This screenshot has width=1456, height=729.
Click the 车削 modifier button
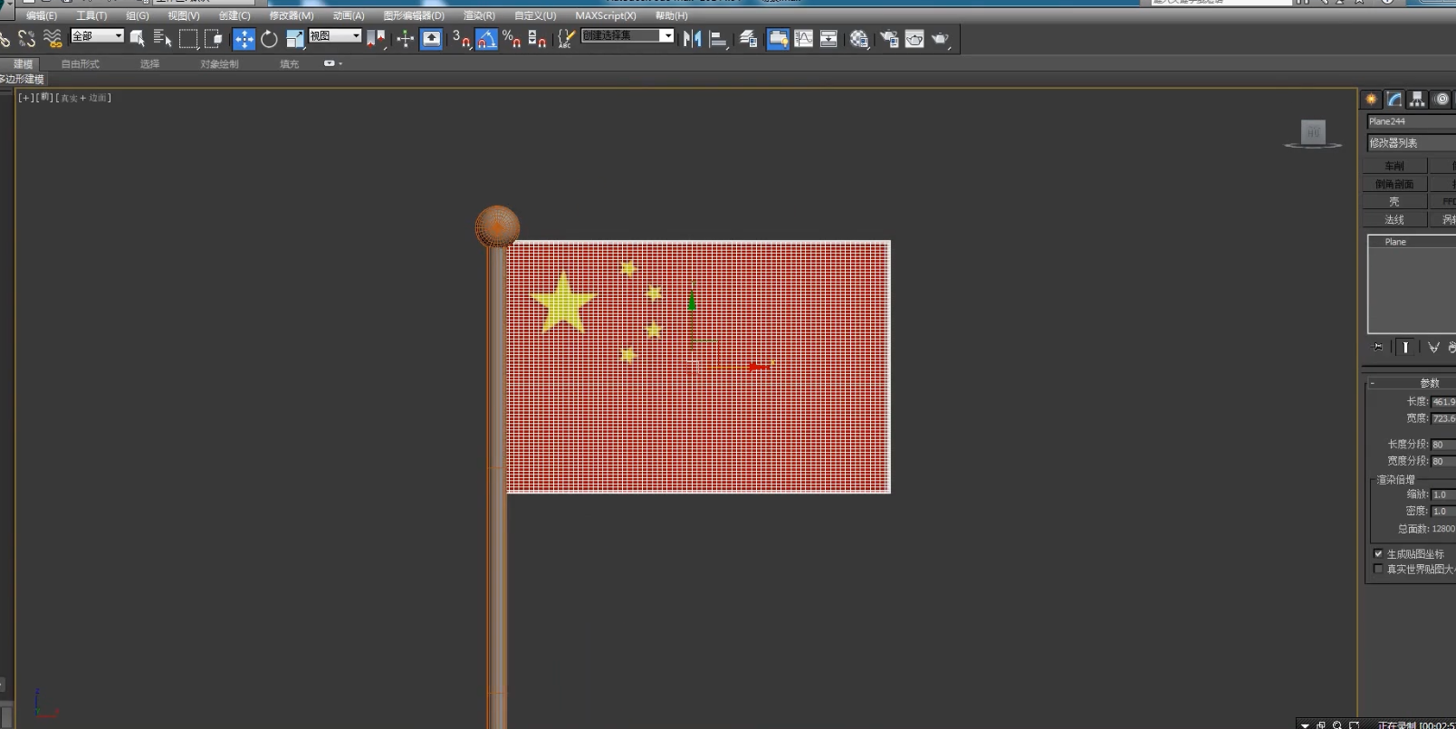click(x=1394, y=166)
